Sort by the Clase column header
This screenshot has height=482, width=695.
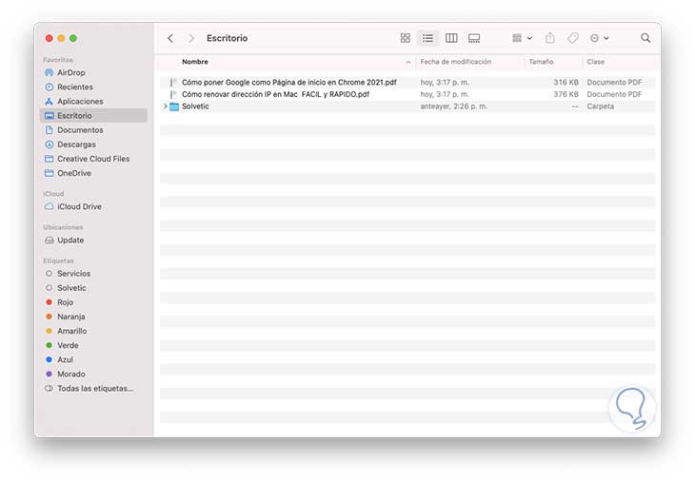click(x=595, y=62)
